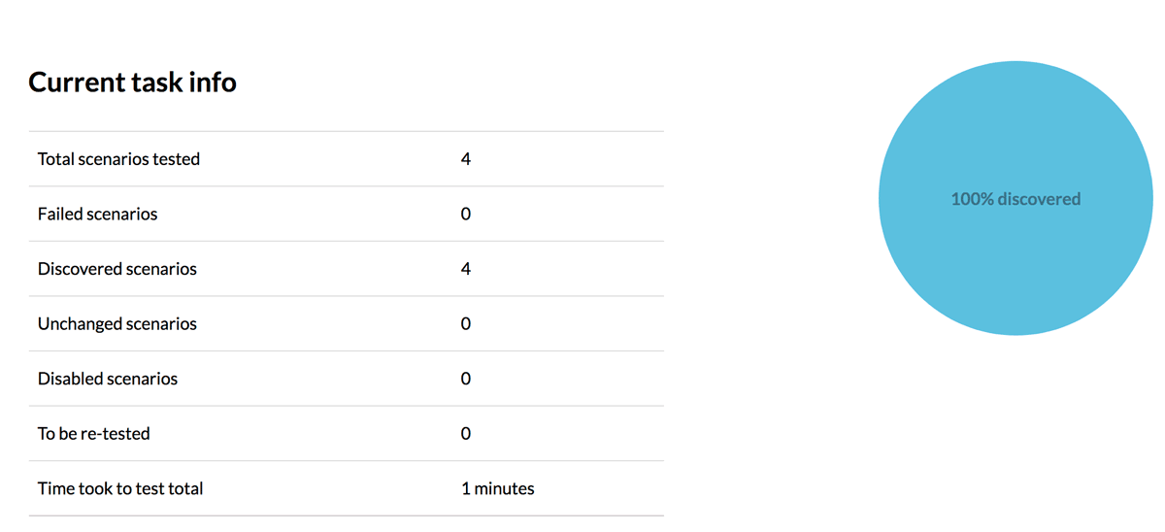The image size is (1165, 532).
Task: Click the Unchanged scenarios count 0
Action: (x=466, y=324)
